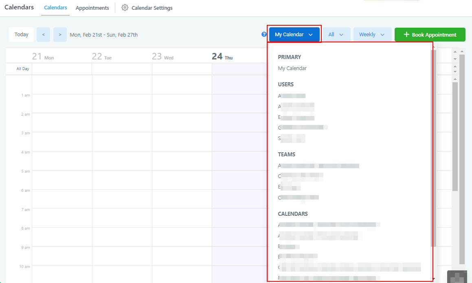Switch to the Appointments tab
The height and width of the screenshot is (283, 472).
tap(92, 8)
